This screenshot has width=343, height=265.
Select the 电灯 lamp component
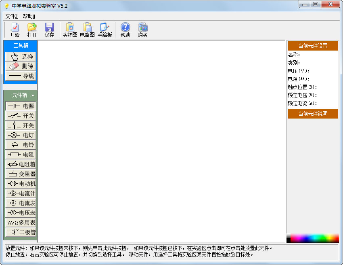coord(21,135)
